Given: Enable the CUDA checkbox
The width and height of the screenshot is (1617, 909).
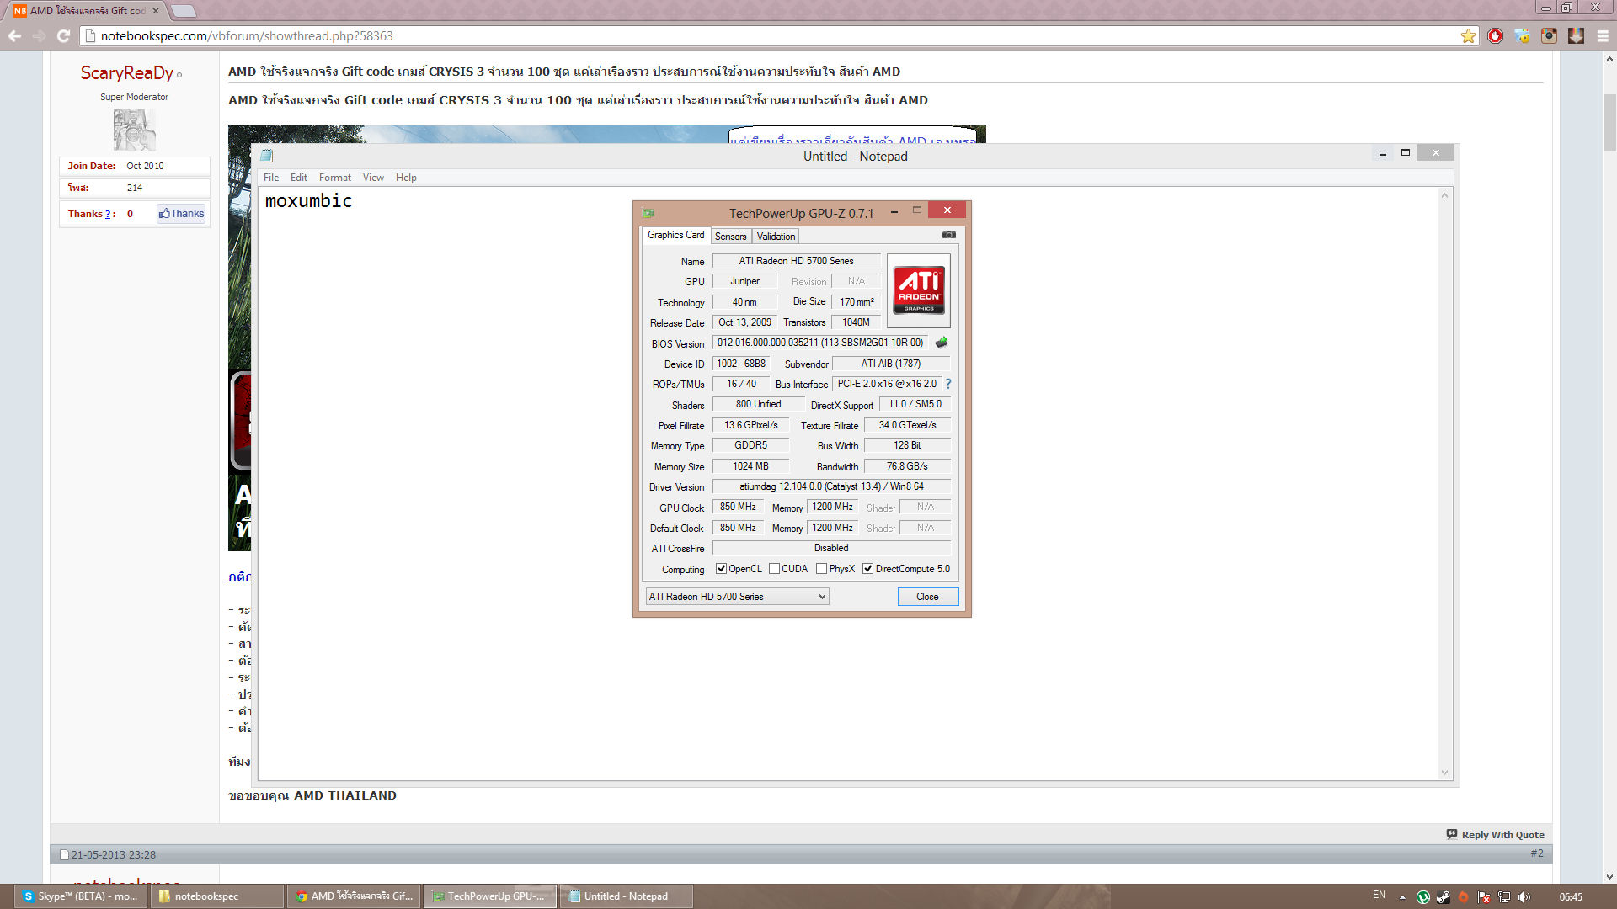Looking at the screenshot, I should point(774,569).
